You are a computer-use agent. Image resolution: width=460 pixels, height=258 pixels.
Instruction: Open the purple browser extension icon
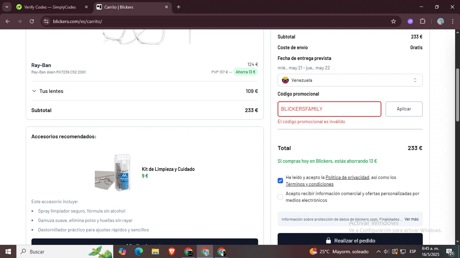(x=410, y=21)
